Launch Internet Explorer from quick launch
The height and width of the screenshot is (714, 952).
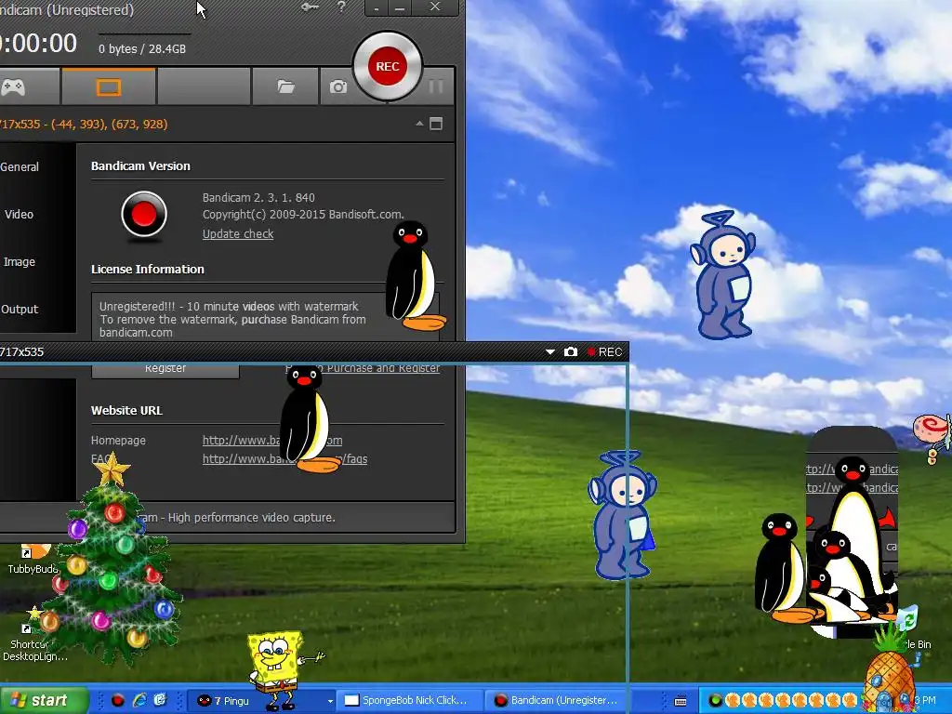[x=139, y=700]
